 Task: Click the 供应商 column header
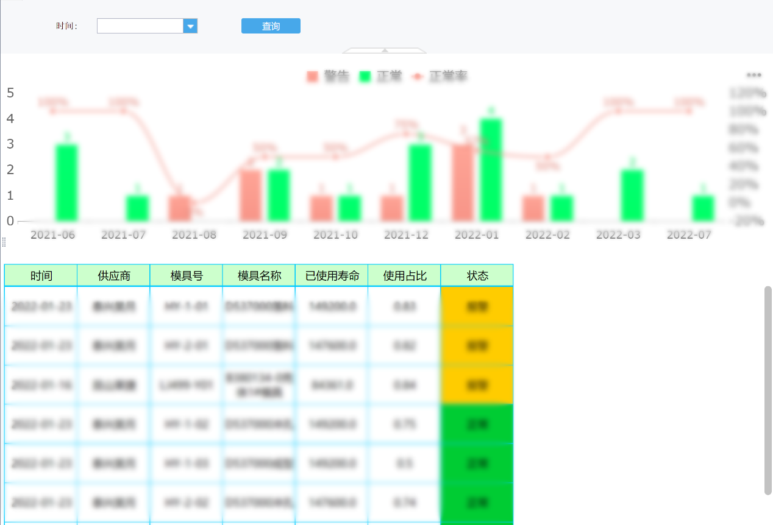point(114,275)
